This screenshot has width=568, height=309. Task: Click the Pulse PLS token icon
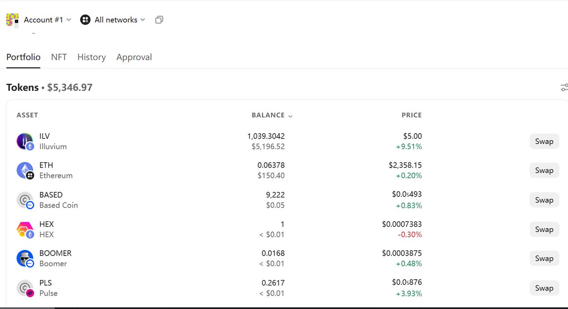click(25, 288)
